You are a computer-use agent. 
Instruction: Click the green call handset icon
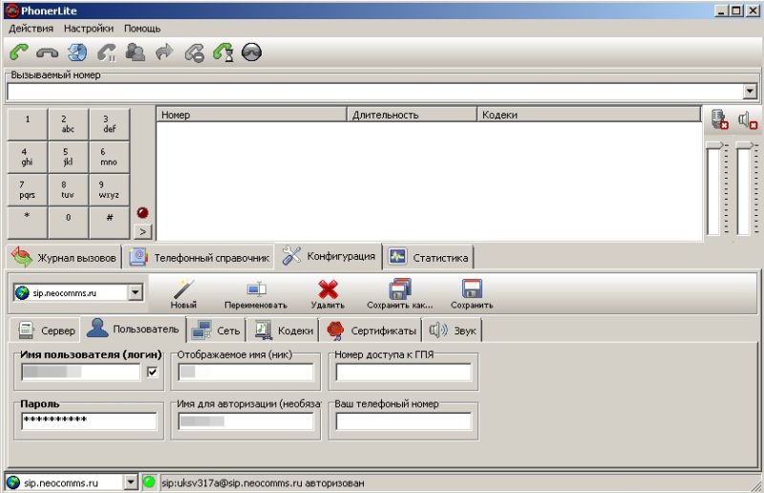click(x=19, y=53)
